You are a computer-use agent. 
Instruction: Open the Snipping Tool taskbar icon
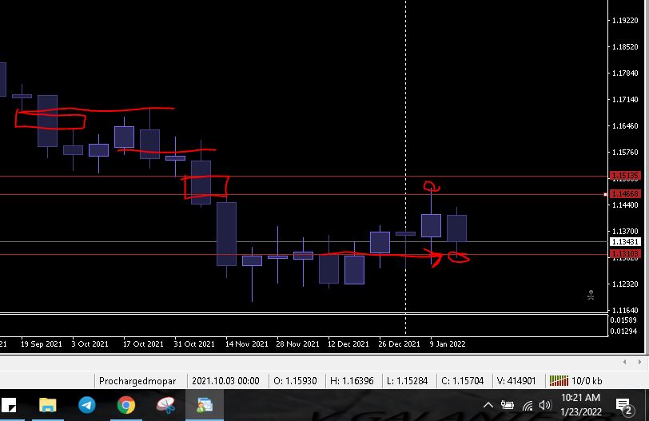[x=165, y=405]
